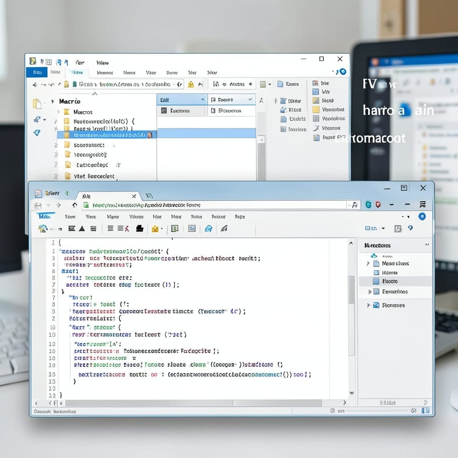Screen dimensions: 458x458
Task: Open the 'View' menu in the upper window title bar
Action: 102,63
